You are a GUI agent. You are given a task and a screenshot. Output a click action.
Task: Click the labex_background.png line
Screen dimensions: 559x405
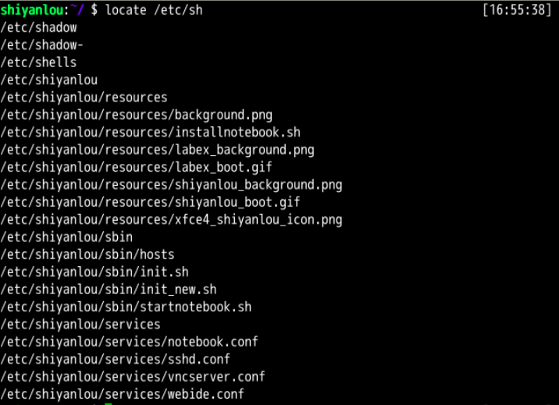coord(158,150)
